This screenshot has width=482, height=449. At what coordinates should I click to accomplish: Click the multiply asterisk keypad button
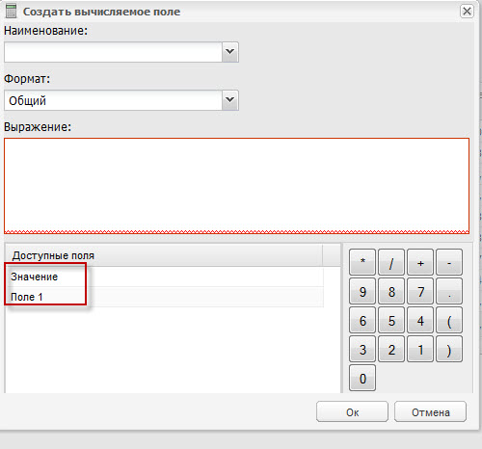tap(362, 262)
